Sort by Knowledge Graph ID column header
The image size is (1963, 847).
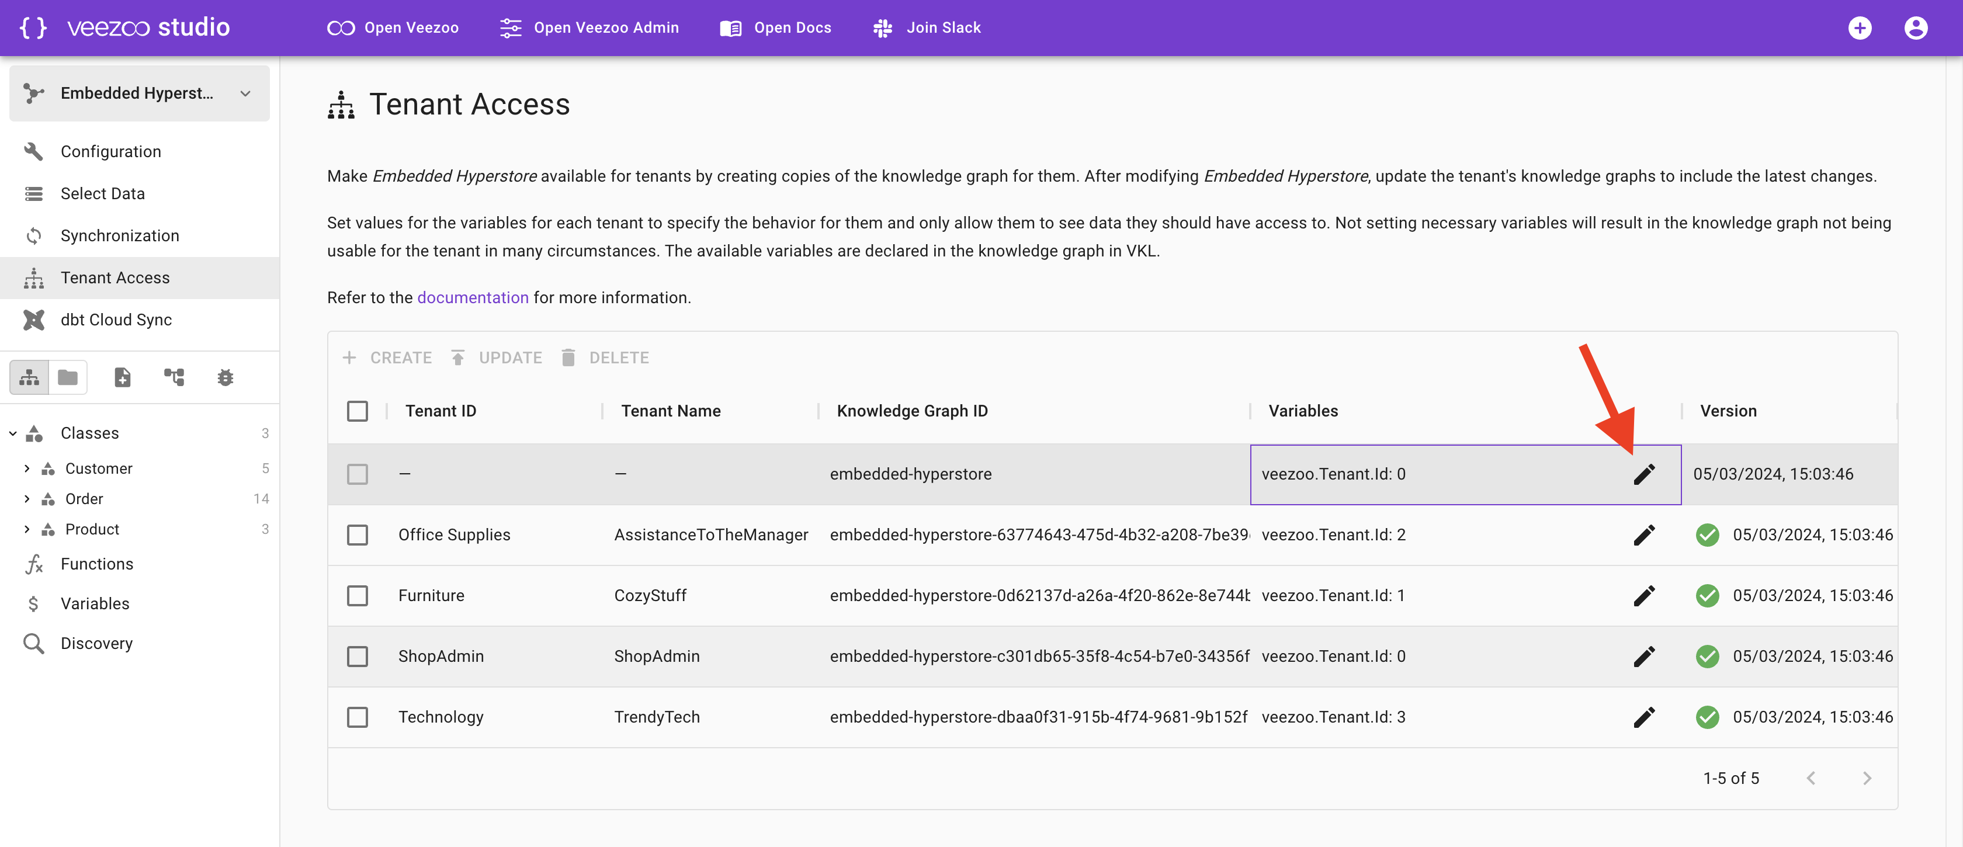click(x=912, y=411)
